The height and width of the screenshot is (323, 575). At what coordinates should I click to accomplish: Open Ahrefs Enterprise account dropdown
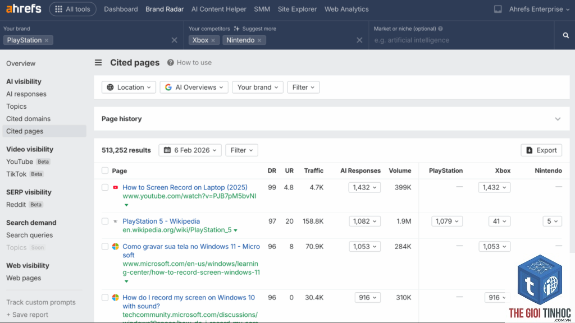pyautogui.click(x=539, y=9)
